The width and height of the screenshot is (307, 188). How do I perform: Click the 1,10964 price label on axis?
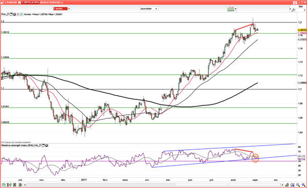[x=302, y=83]
